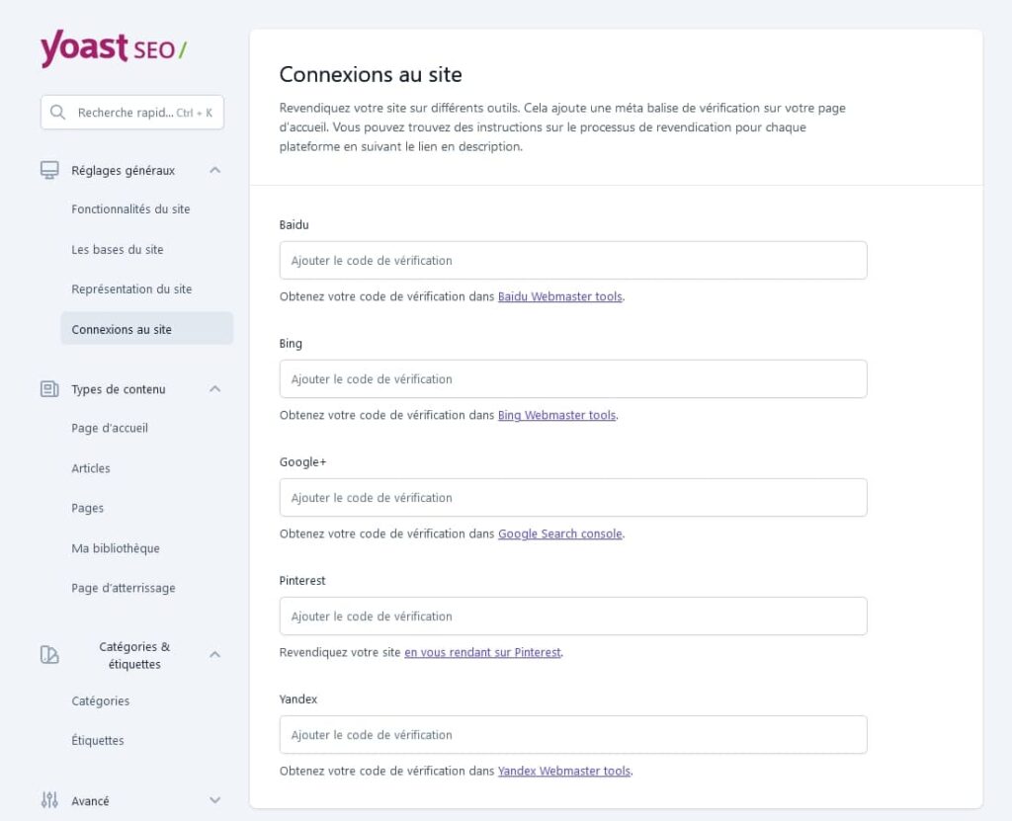The height and width of the screenshot is (821, 1012).
Task: Click the pages icon beside Catégories & étiquettes
Action: (x=48, y=654)
